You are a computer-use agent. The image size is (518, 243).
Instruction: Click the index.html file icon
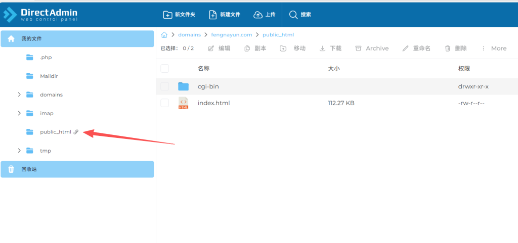[183, 103]
